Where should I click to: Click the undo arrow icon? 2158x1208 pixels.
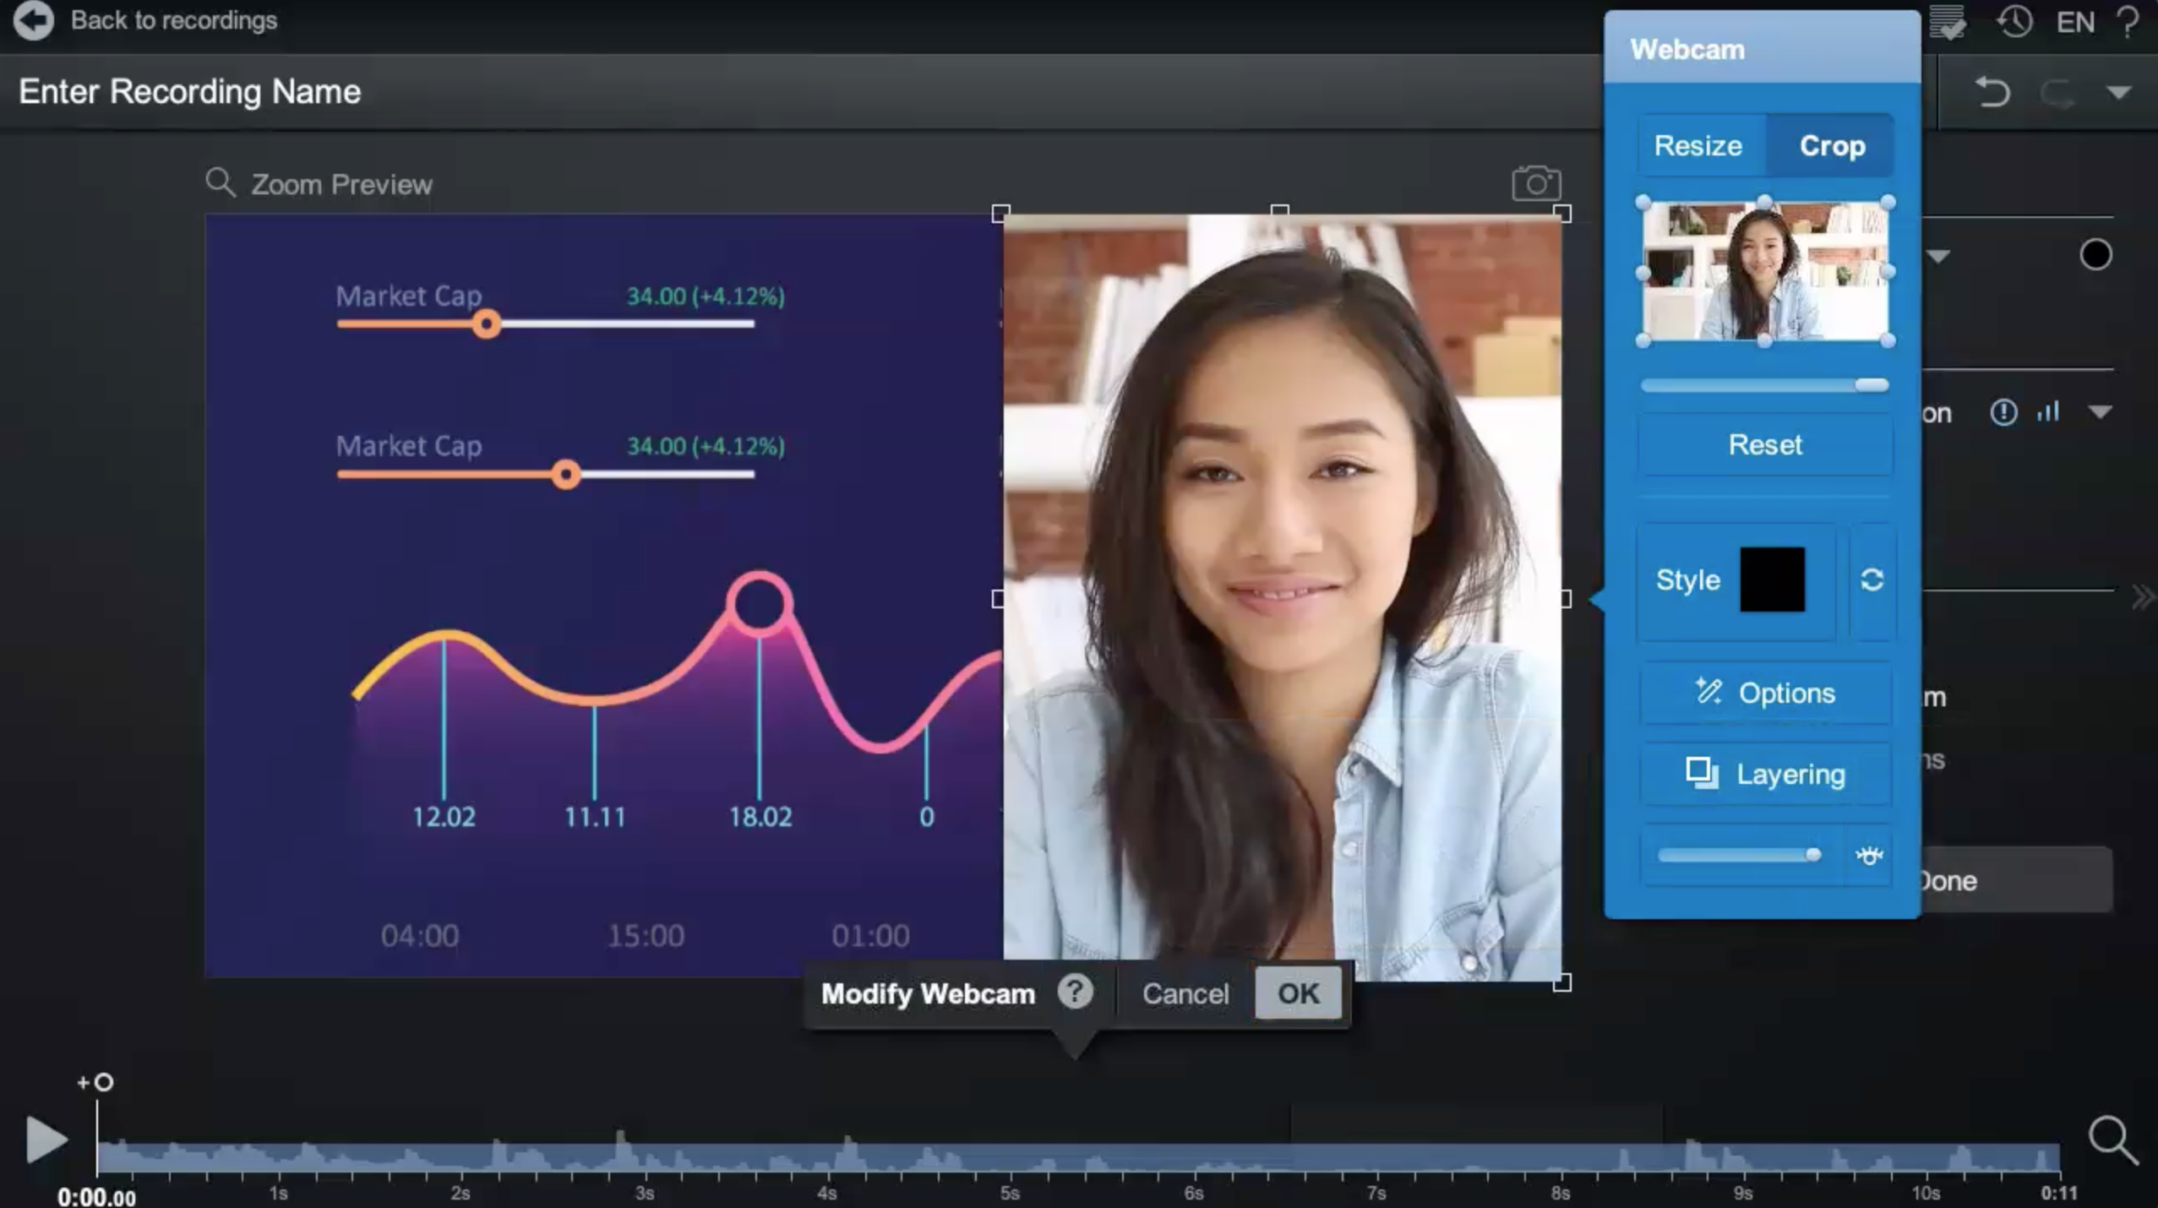[1992, 92]
